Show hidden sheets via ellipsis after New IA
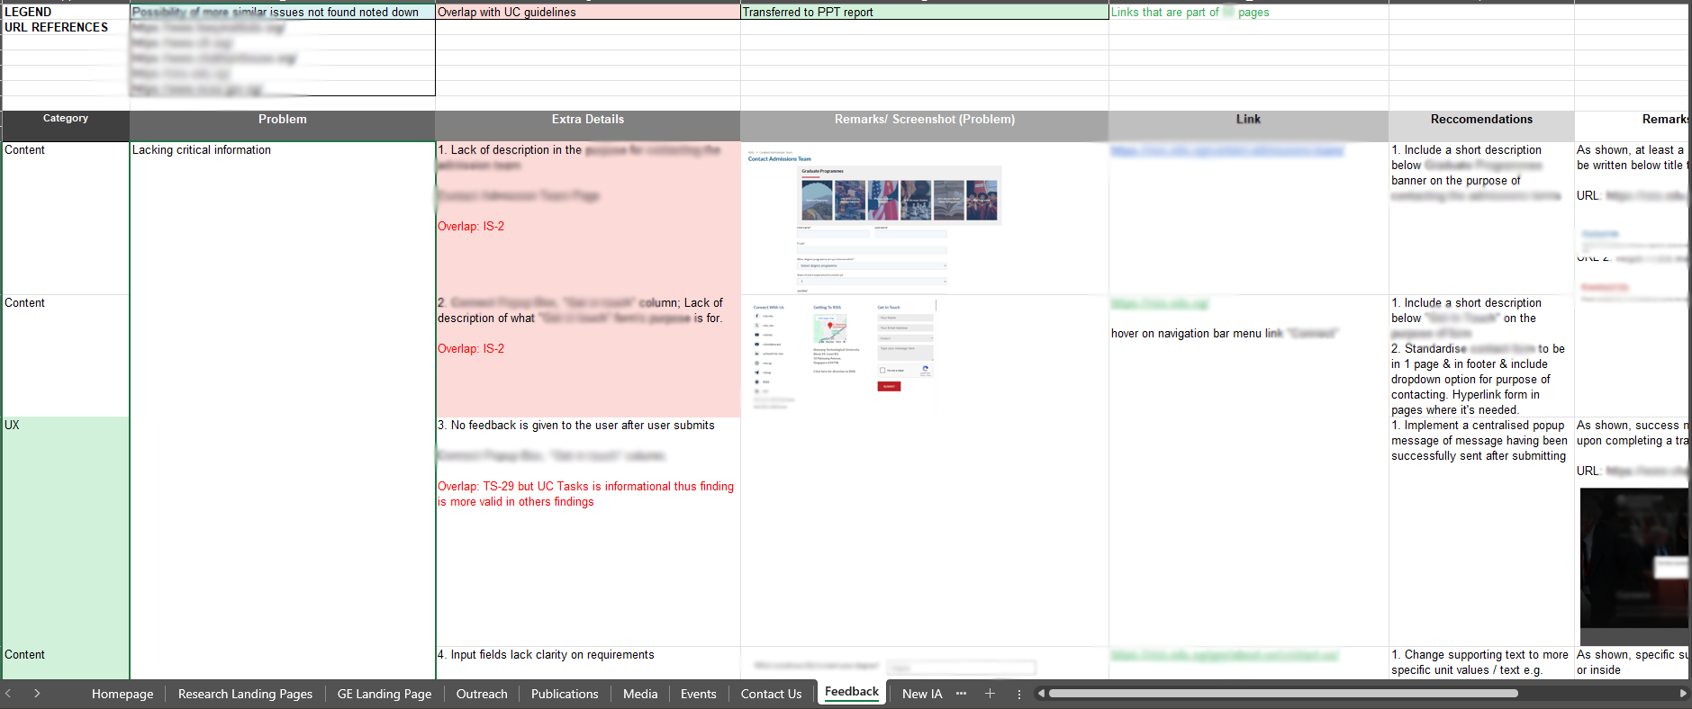Image resolution: width=1692 pixels, height=709 pixels. tap(961, 694)
